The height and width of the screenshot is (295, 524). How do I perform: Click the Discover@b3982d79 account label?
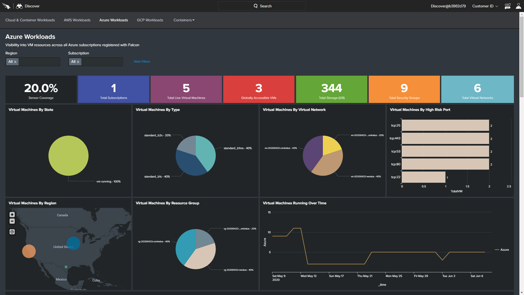(448, 6)
